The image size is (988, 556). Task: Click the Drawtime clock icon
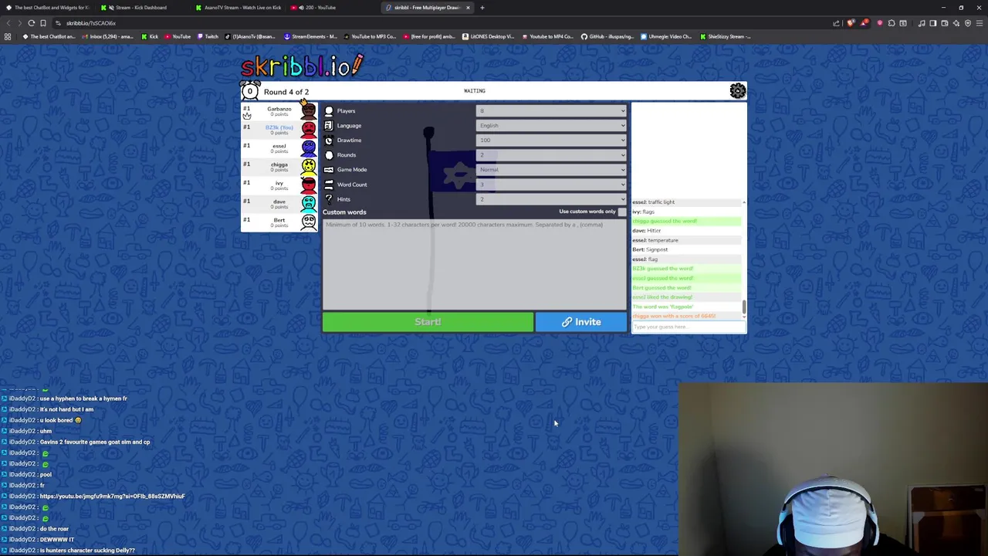329,141
